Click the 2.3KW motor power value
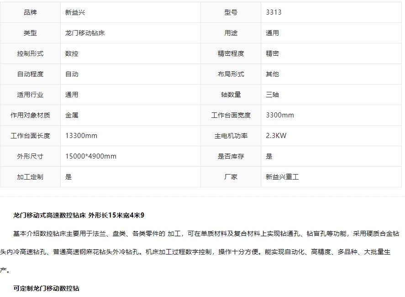 tap(276, 136)
